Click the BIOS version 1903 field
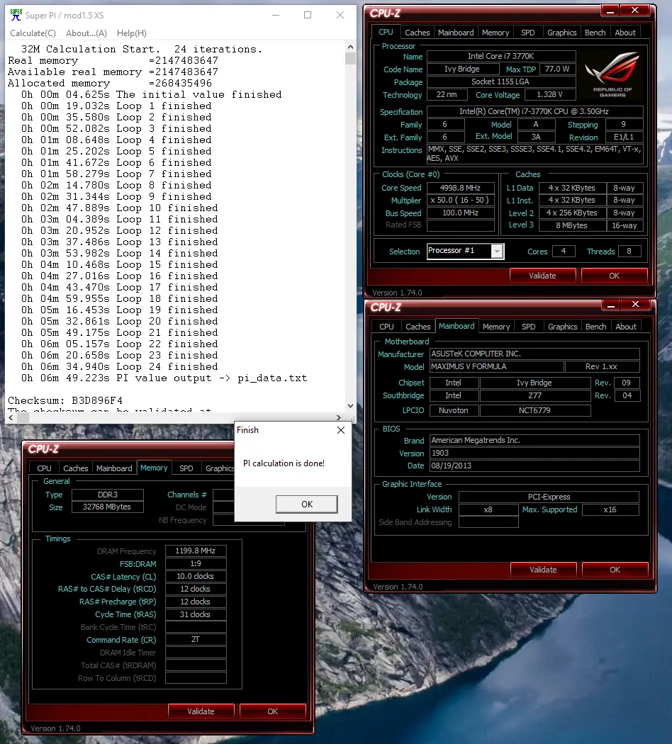The height and width of the screenshot is (744, 672). point(534,453)
